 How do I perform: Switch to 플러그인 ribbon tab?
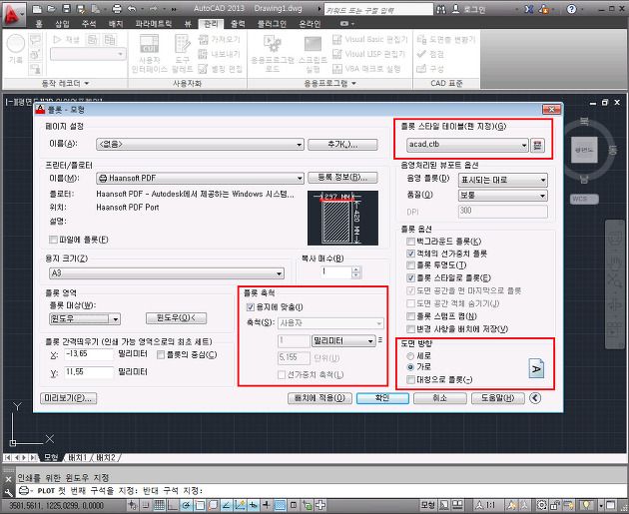click(x=272, y=24)
